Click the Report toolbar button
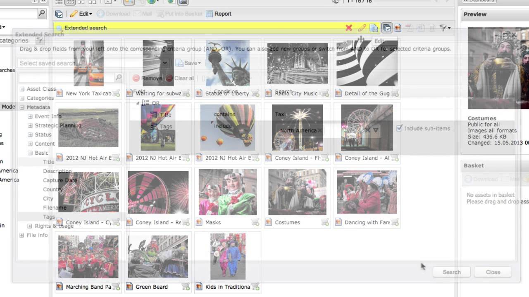 pos(219,14)
